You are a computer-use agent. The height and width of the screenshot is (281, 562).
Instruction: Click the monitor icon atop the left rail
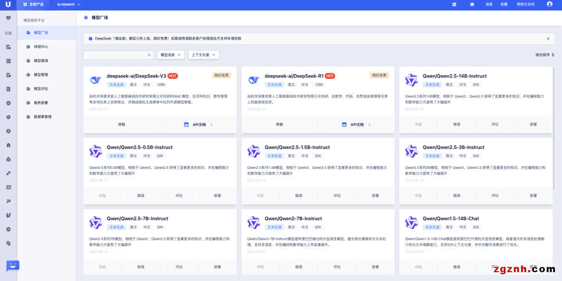[8, 18]
